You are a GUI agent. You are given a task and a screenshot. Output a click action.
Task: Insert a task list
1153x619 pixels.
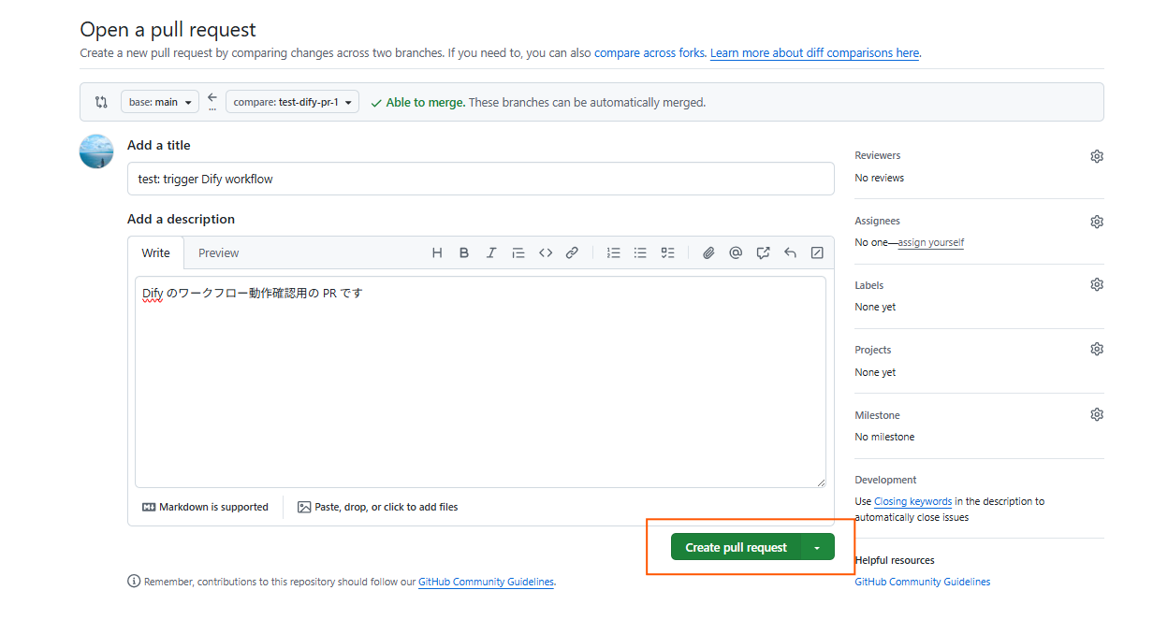(x=667, y=252)
